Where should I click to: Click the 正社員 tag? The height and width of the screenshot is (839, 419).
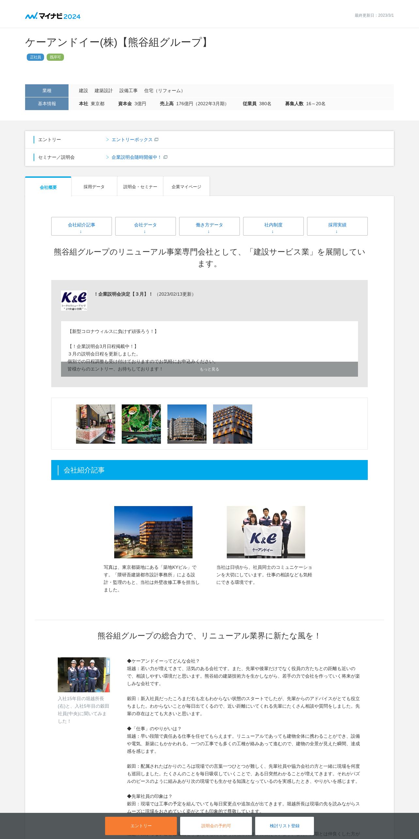(x=35, y=57)
